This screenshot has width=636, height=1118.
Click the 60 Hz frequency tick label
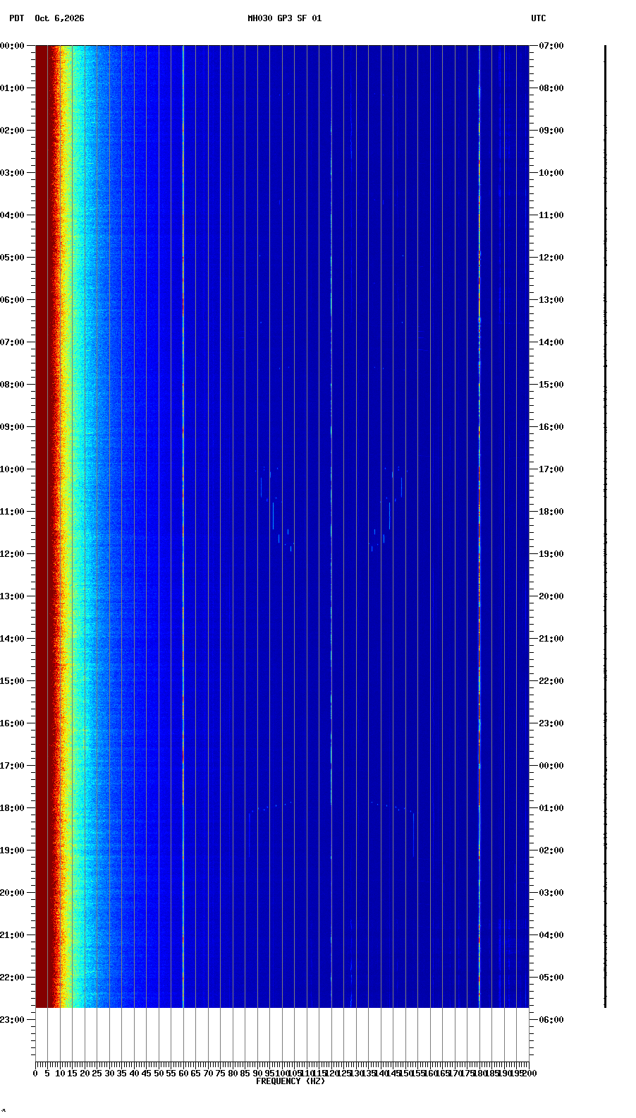point(183,1074)
